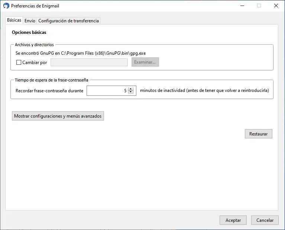Screen dimensions: 285x230
Task: Minimize the Preferencias de Enigmail window
Action: 242,6
